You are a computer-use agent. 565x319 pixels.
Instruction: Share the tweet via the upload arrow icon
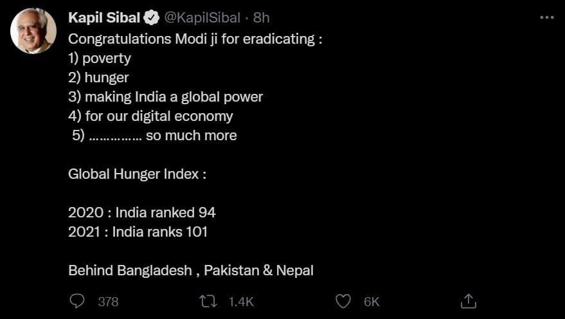click(x=469, y=302)
